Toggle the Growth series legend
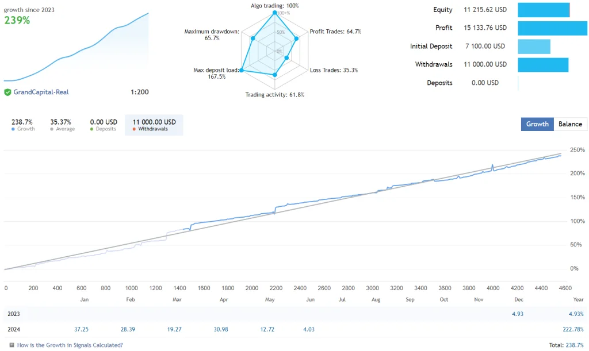The height and width of the screenshot is (351, 589). 22,125
